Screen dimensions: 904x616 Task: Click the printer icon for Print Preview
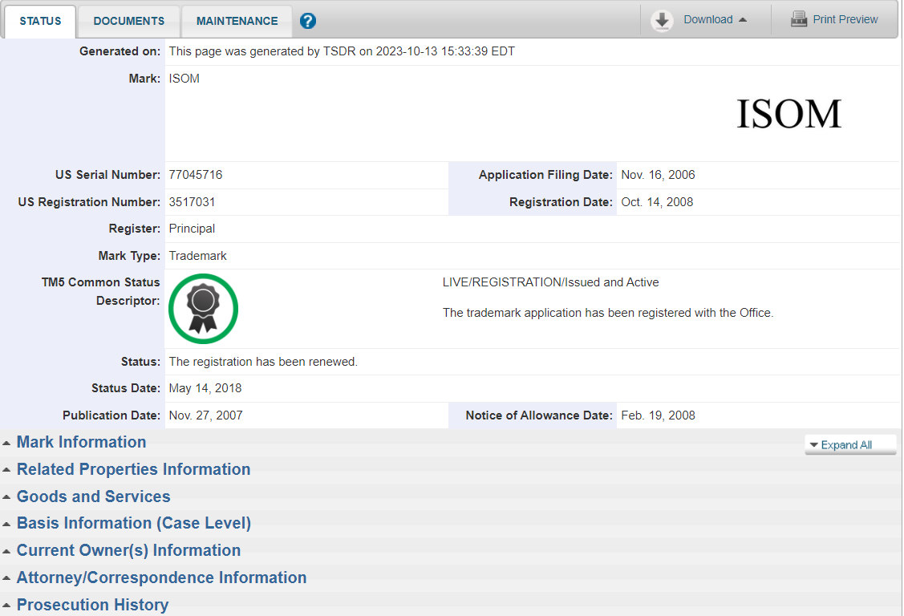[x=798, y=19]
